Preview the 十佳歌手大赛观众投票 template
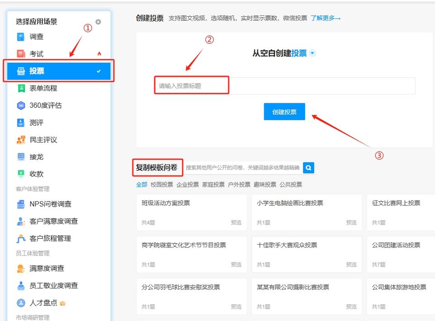The image size is (435, 321). (x=352, y=265)
